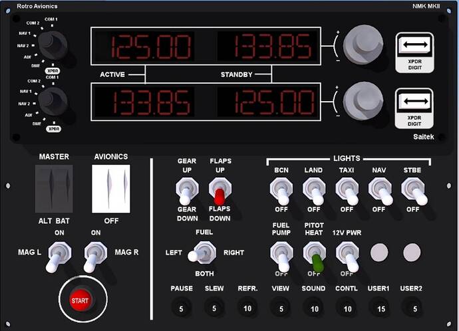Toggle the BCN beacon light switch

(x=281, y=192)
